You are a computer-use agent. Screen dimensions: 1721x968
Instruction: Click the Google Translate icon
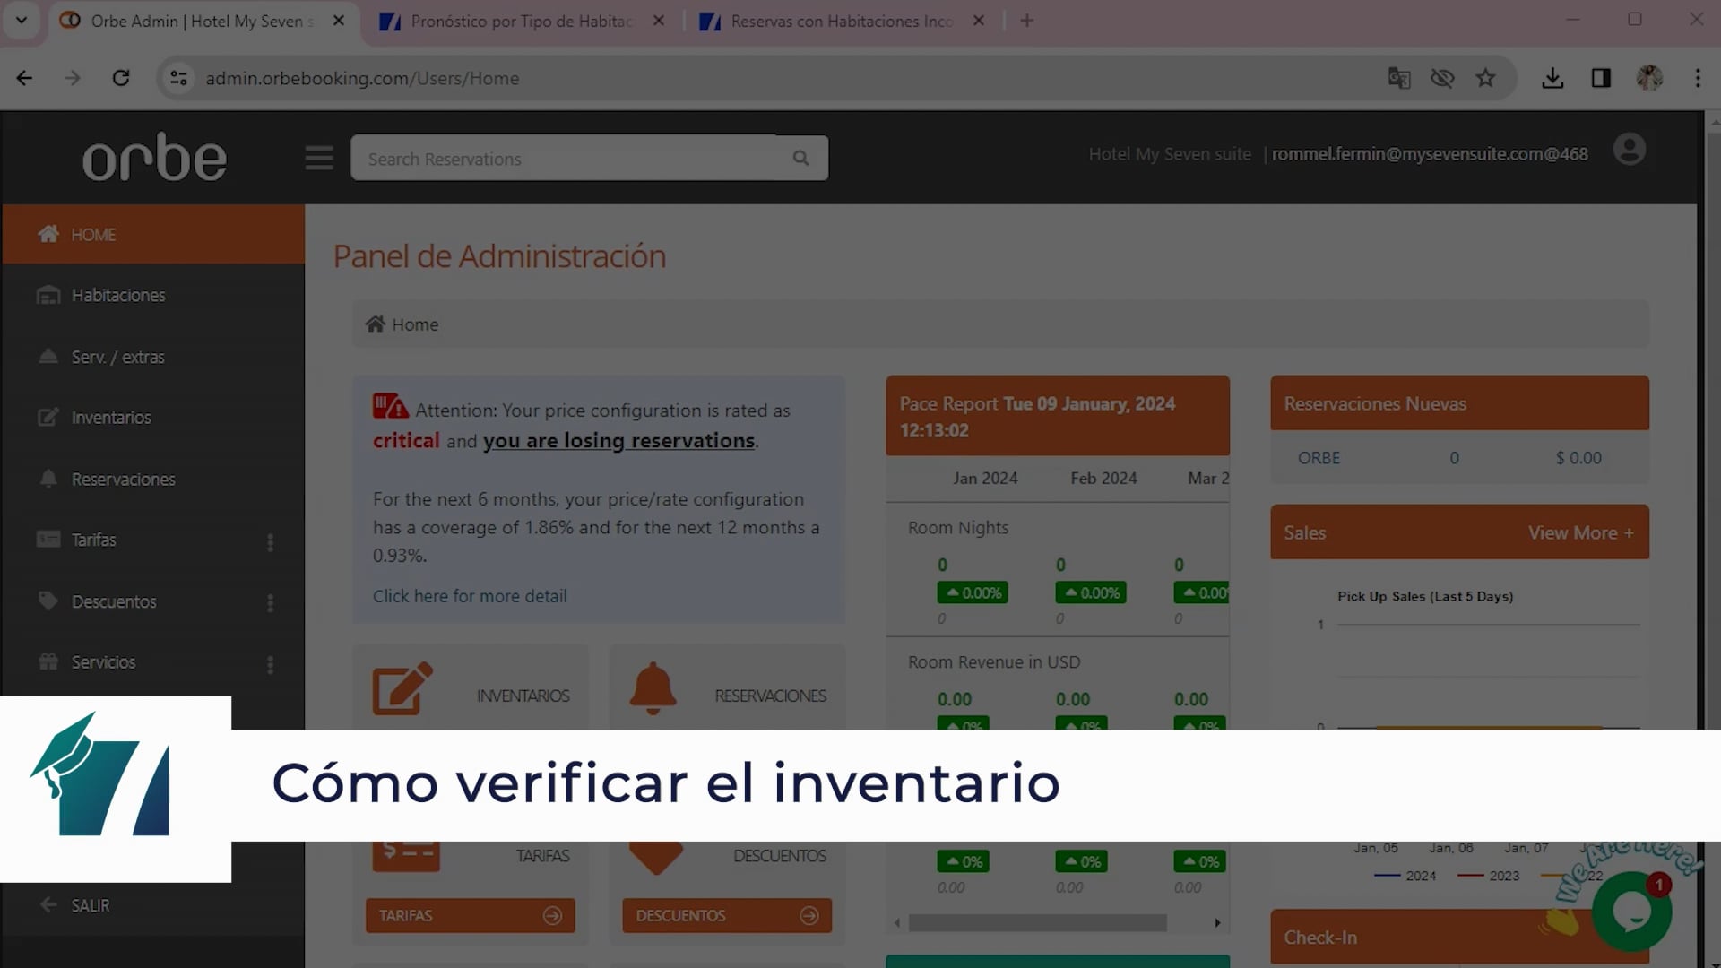point(1398,79)
